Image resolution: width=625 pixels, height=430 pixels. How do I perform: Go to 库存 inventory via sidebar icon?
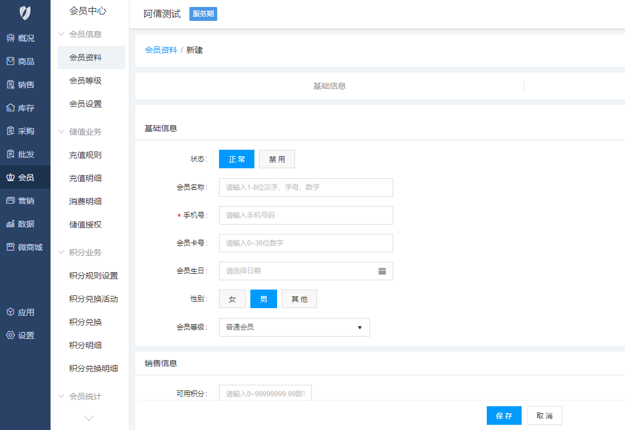(x=10, y=108)
